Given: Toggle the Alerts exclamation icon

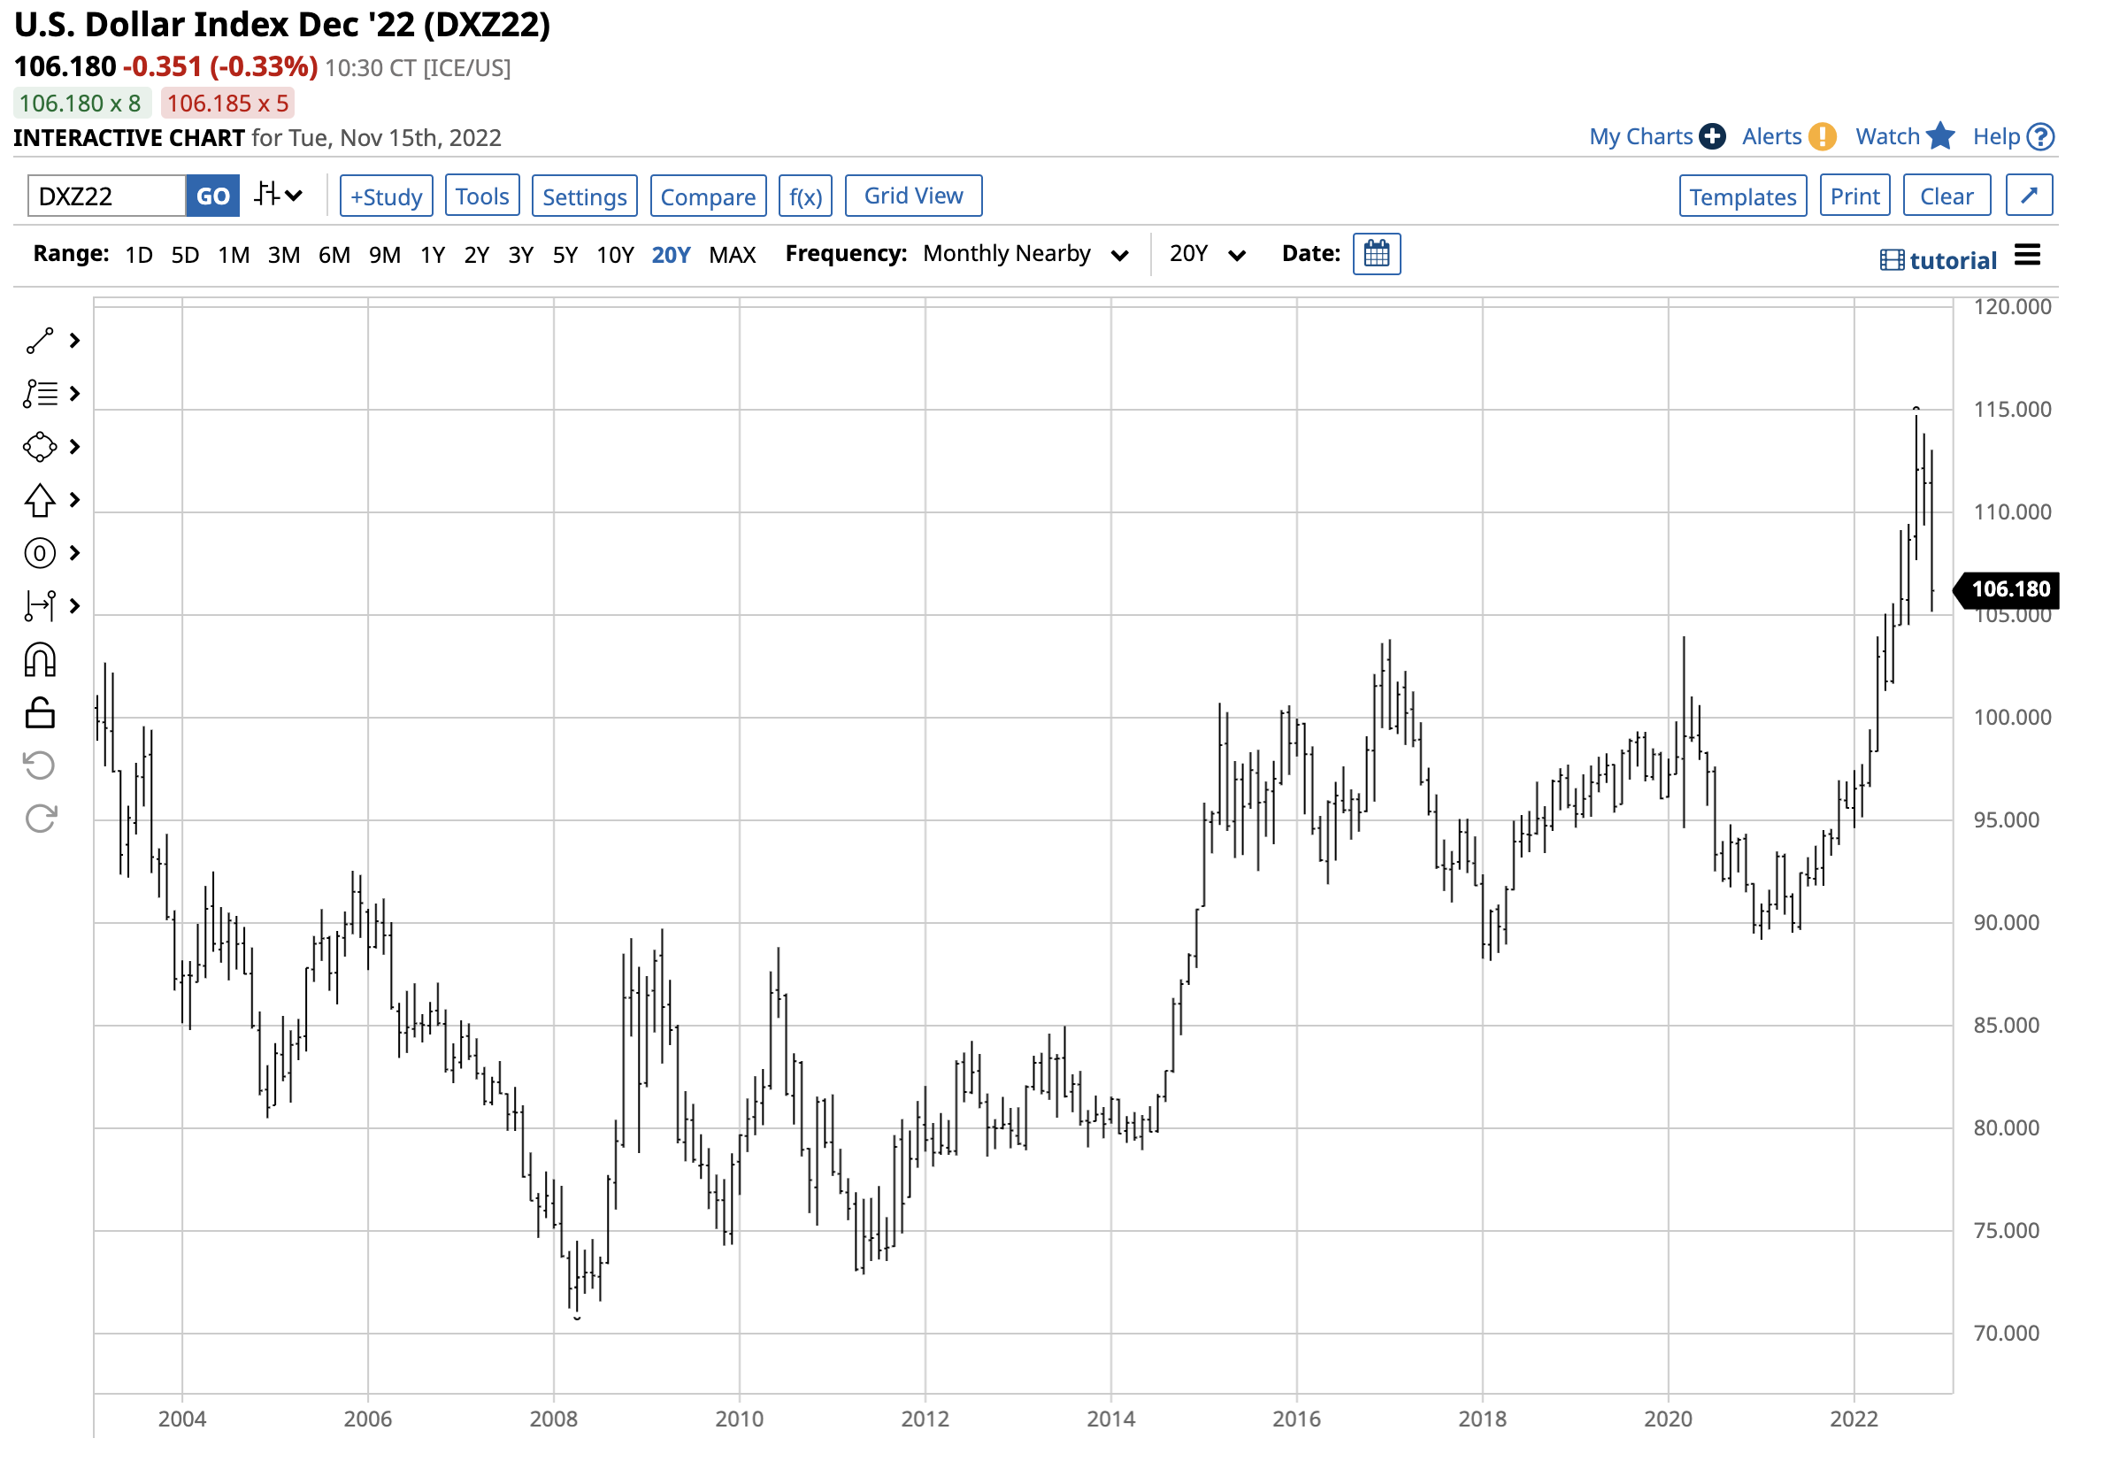Looking at the screenshot, I should [x=1822, y=136].
